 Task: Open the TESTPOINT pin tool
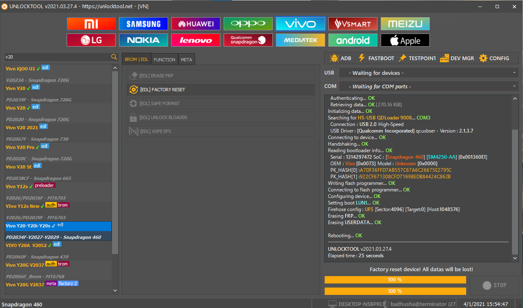[417, 58]
